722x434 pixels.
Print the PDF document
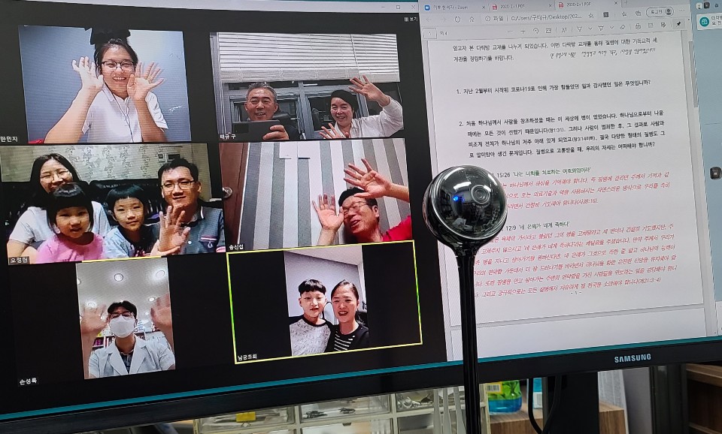(637, 26)
